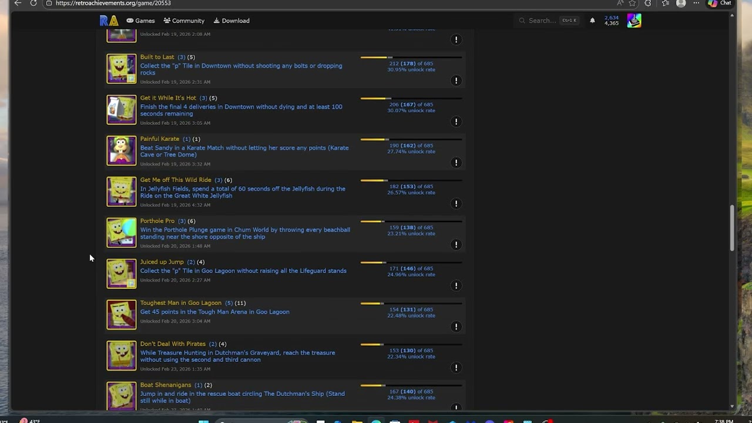Click '154 (131) of 685' stat text

tap(411, 310)
